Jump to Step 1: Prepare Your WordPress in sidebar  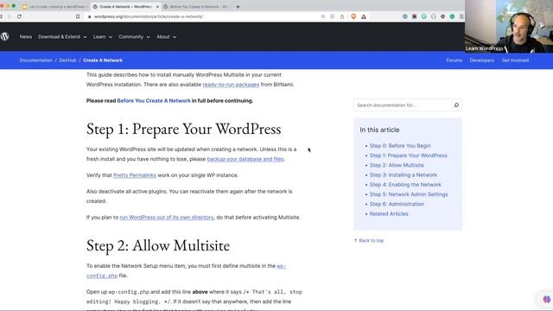[408, 155]
